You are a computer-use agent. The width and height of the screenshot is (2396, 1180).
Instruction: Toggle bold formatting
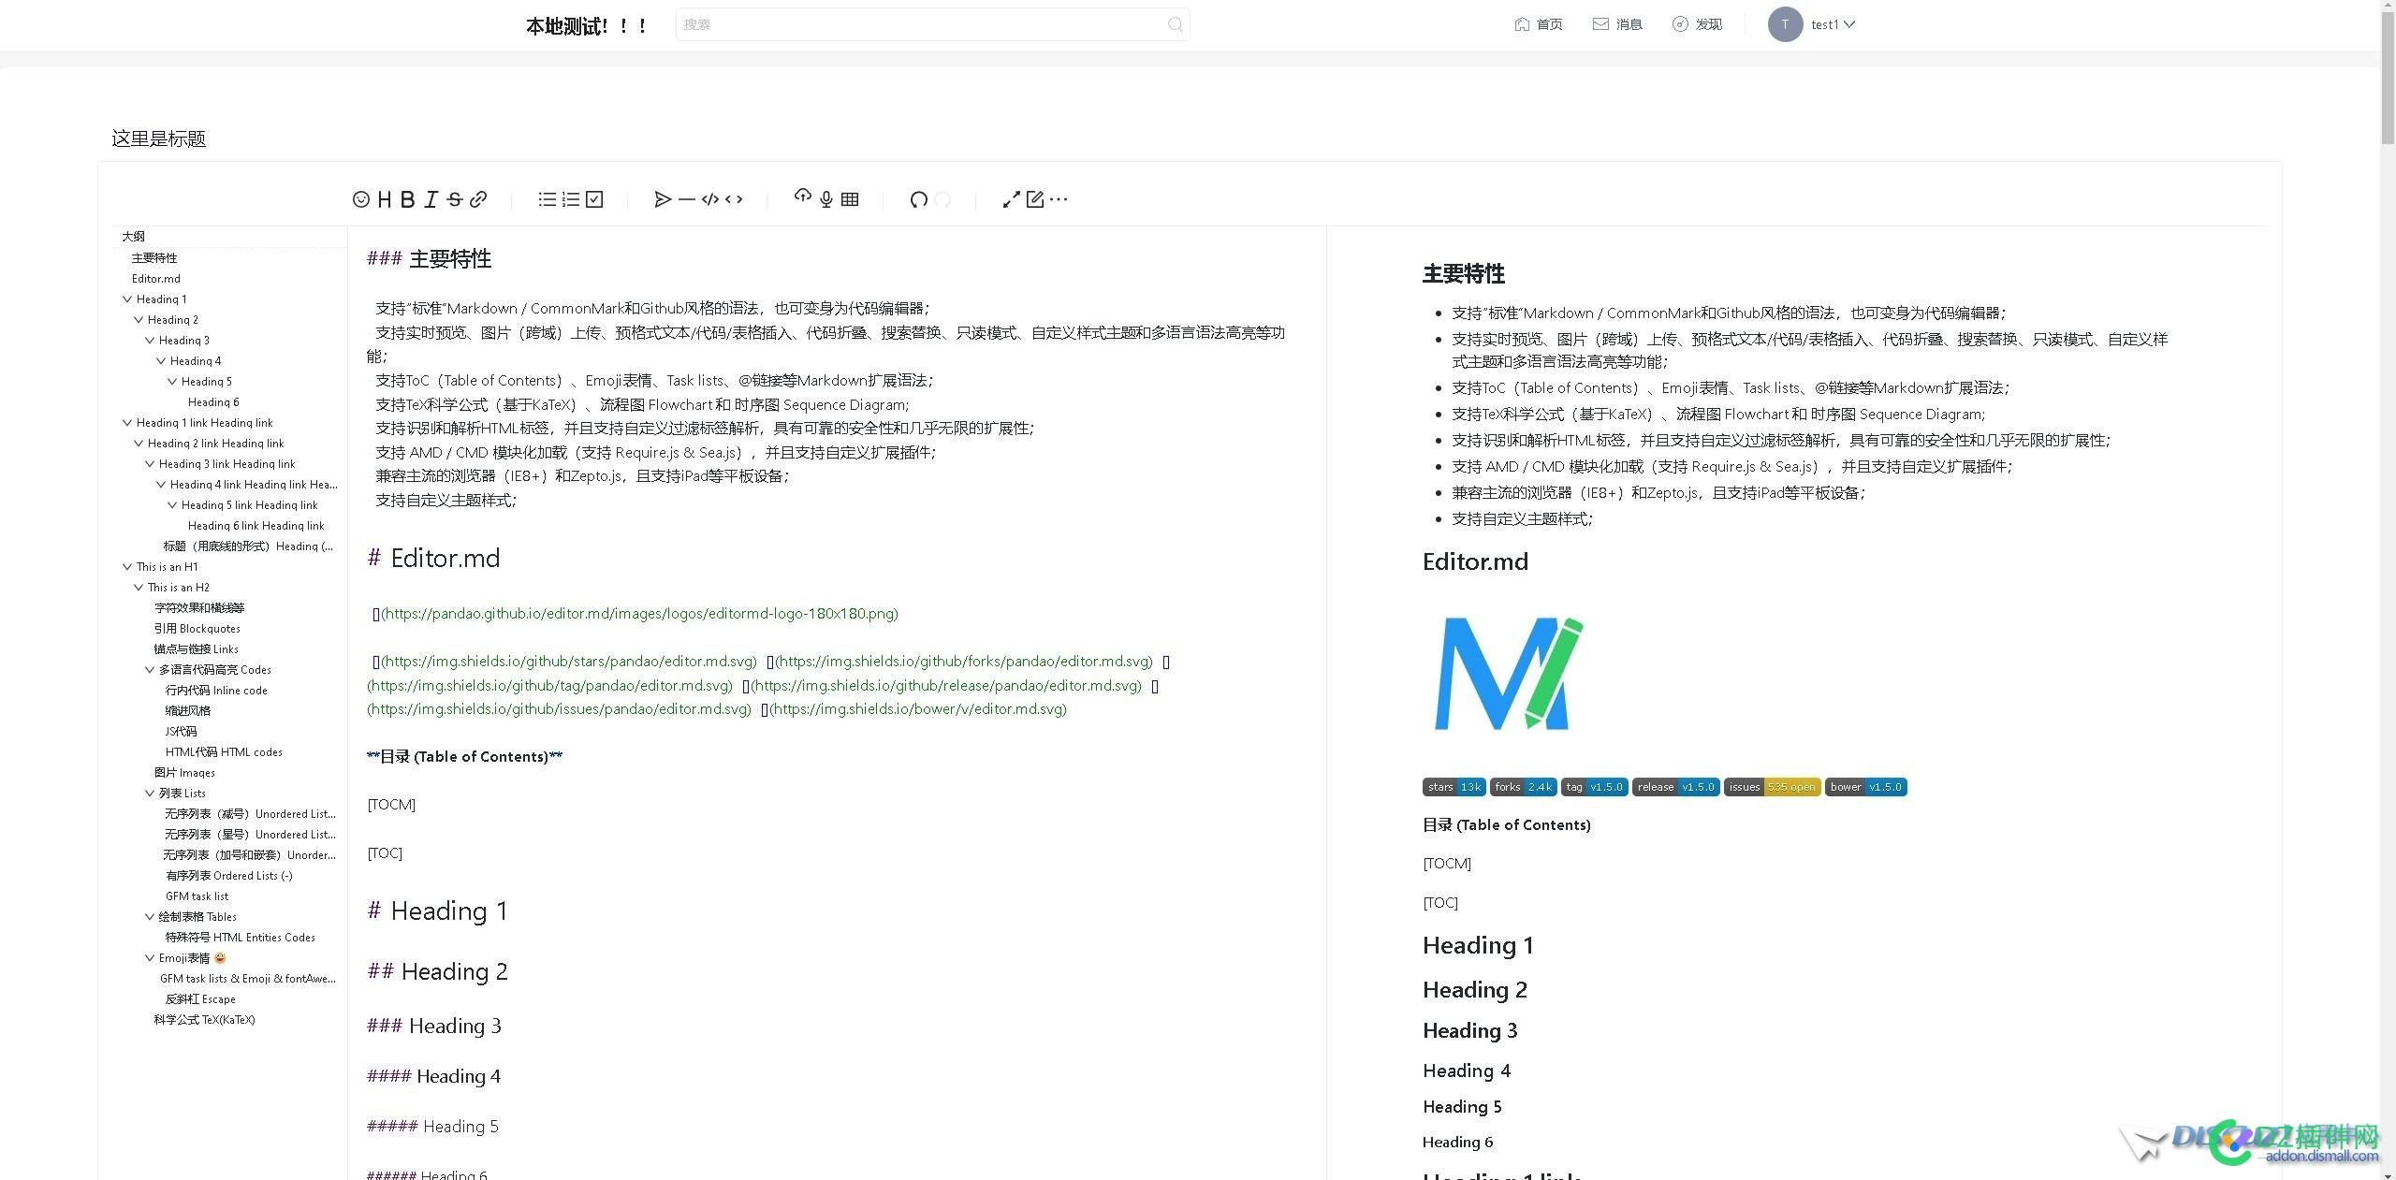click(x=408, y=199)
